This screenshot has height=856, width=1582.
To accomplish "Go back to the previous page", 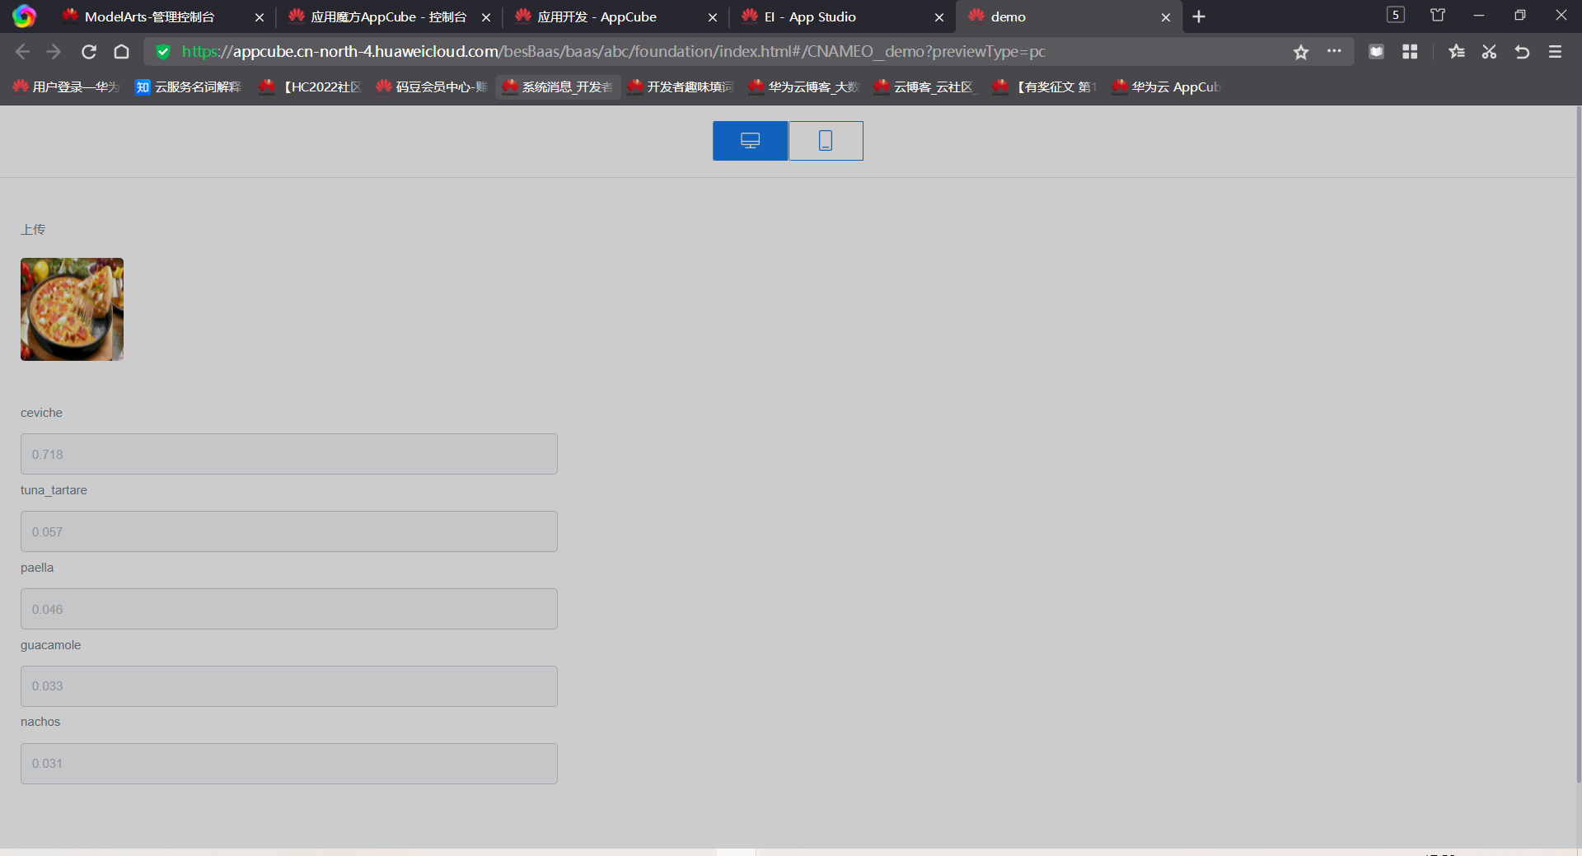I will pyautogui.click(x=22, y=52).
